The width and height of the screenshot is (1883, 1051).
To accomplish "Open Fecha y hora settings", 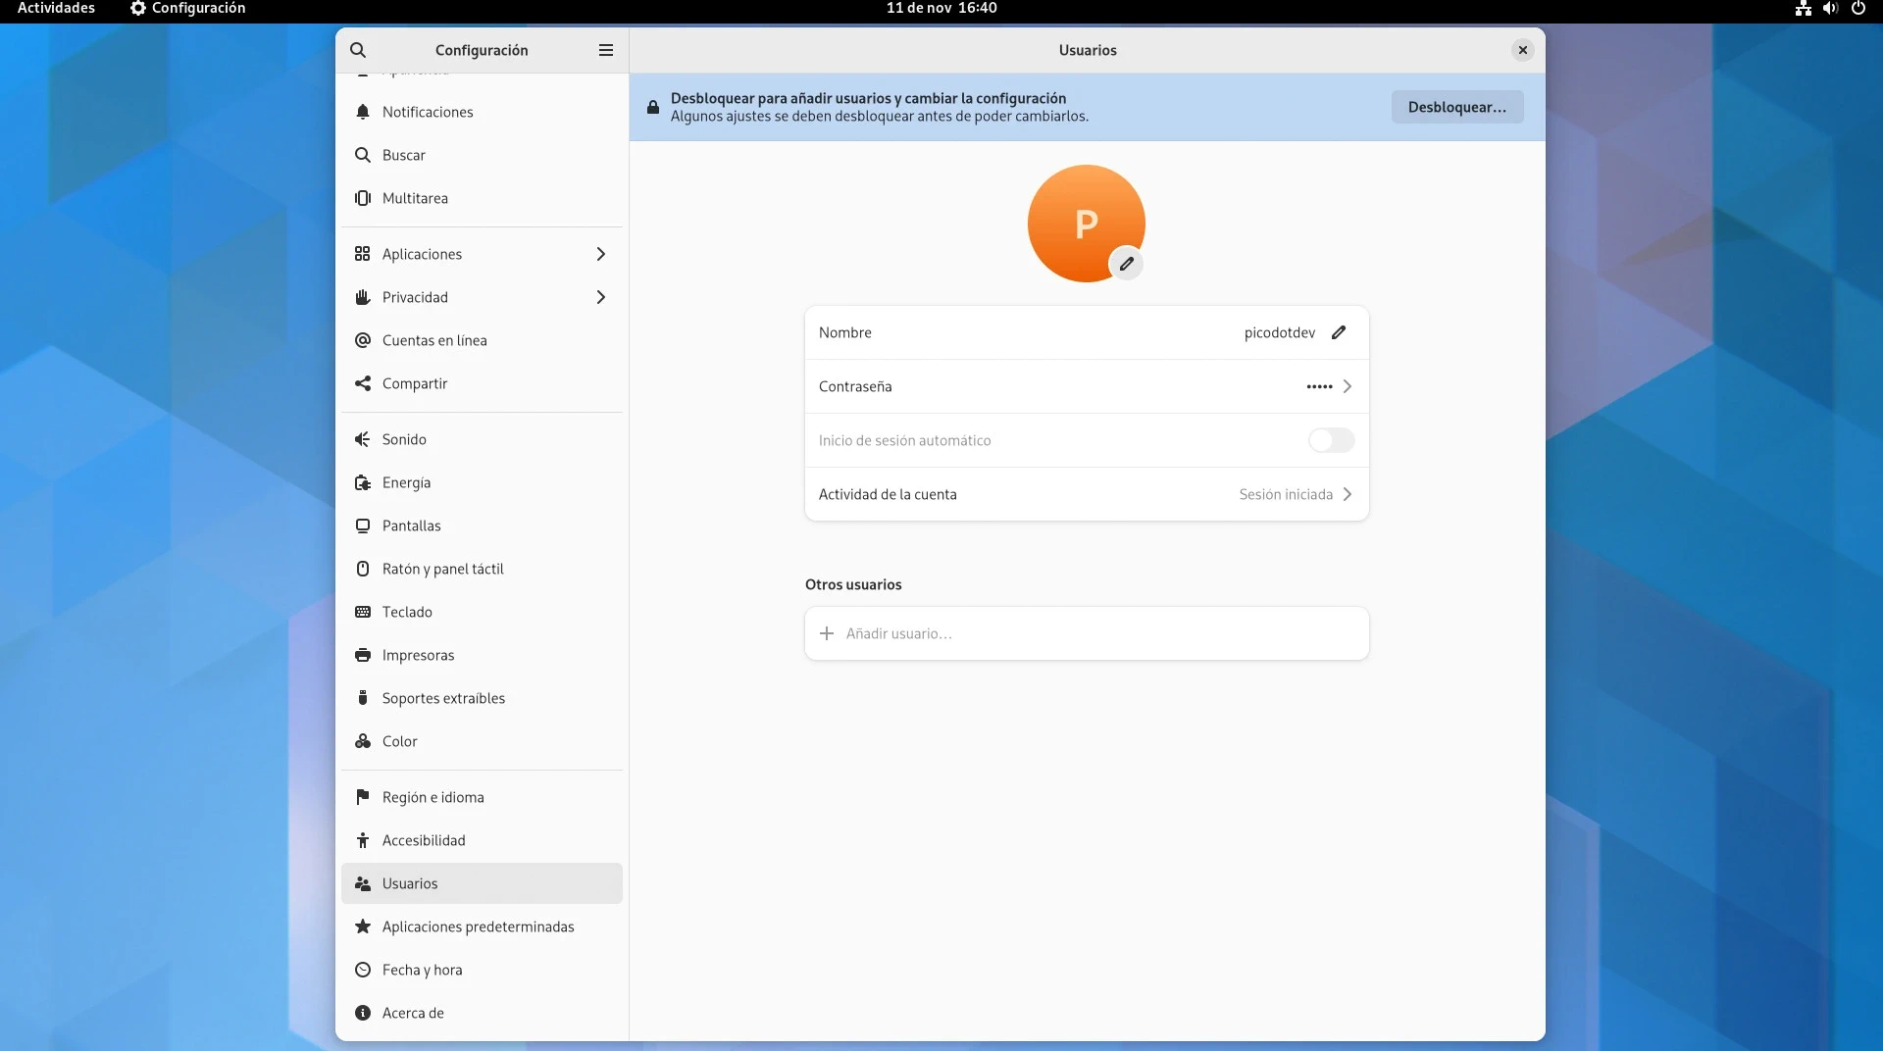I will pos(422,970).
